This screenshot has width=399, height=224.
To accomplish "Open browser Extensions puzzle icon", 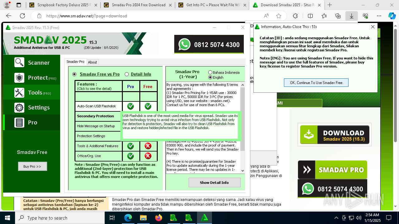I will tap(295, 16).
